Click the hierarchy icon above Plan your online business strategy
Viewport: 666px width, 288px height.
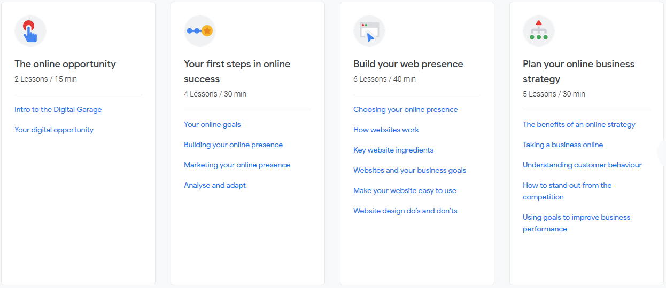[x=539, y=31]
